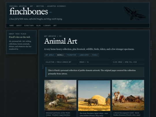Screen dimensions: 156x117
Task: Click the italic "a house full of little rooms" subtitle
Action: coord(36,19)
